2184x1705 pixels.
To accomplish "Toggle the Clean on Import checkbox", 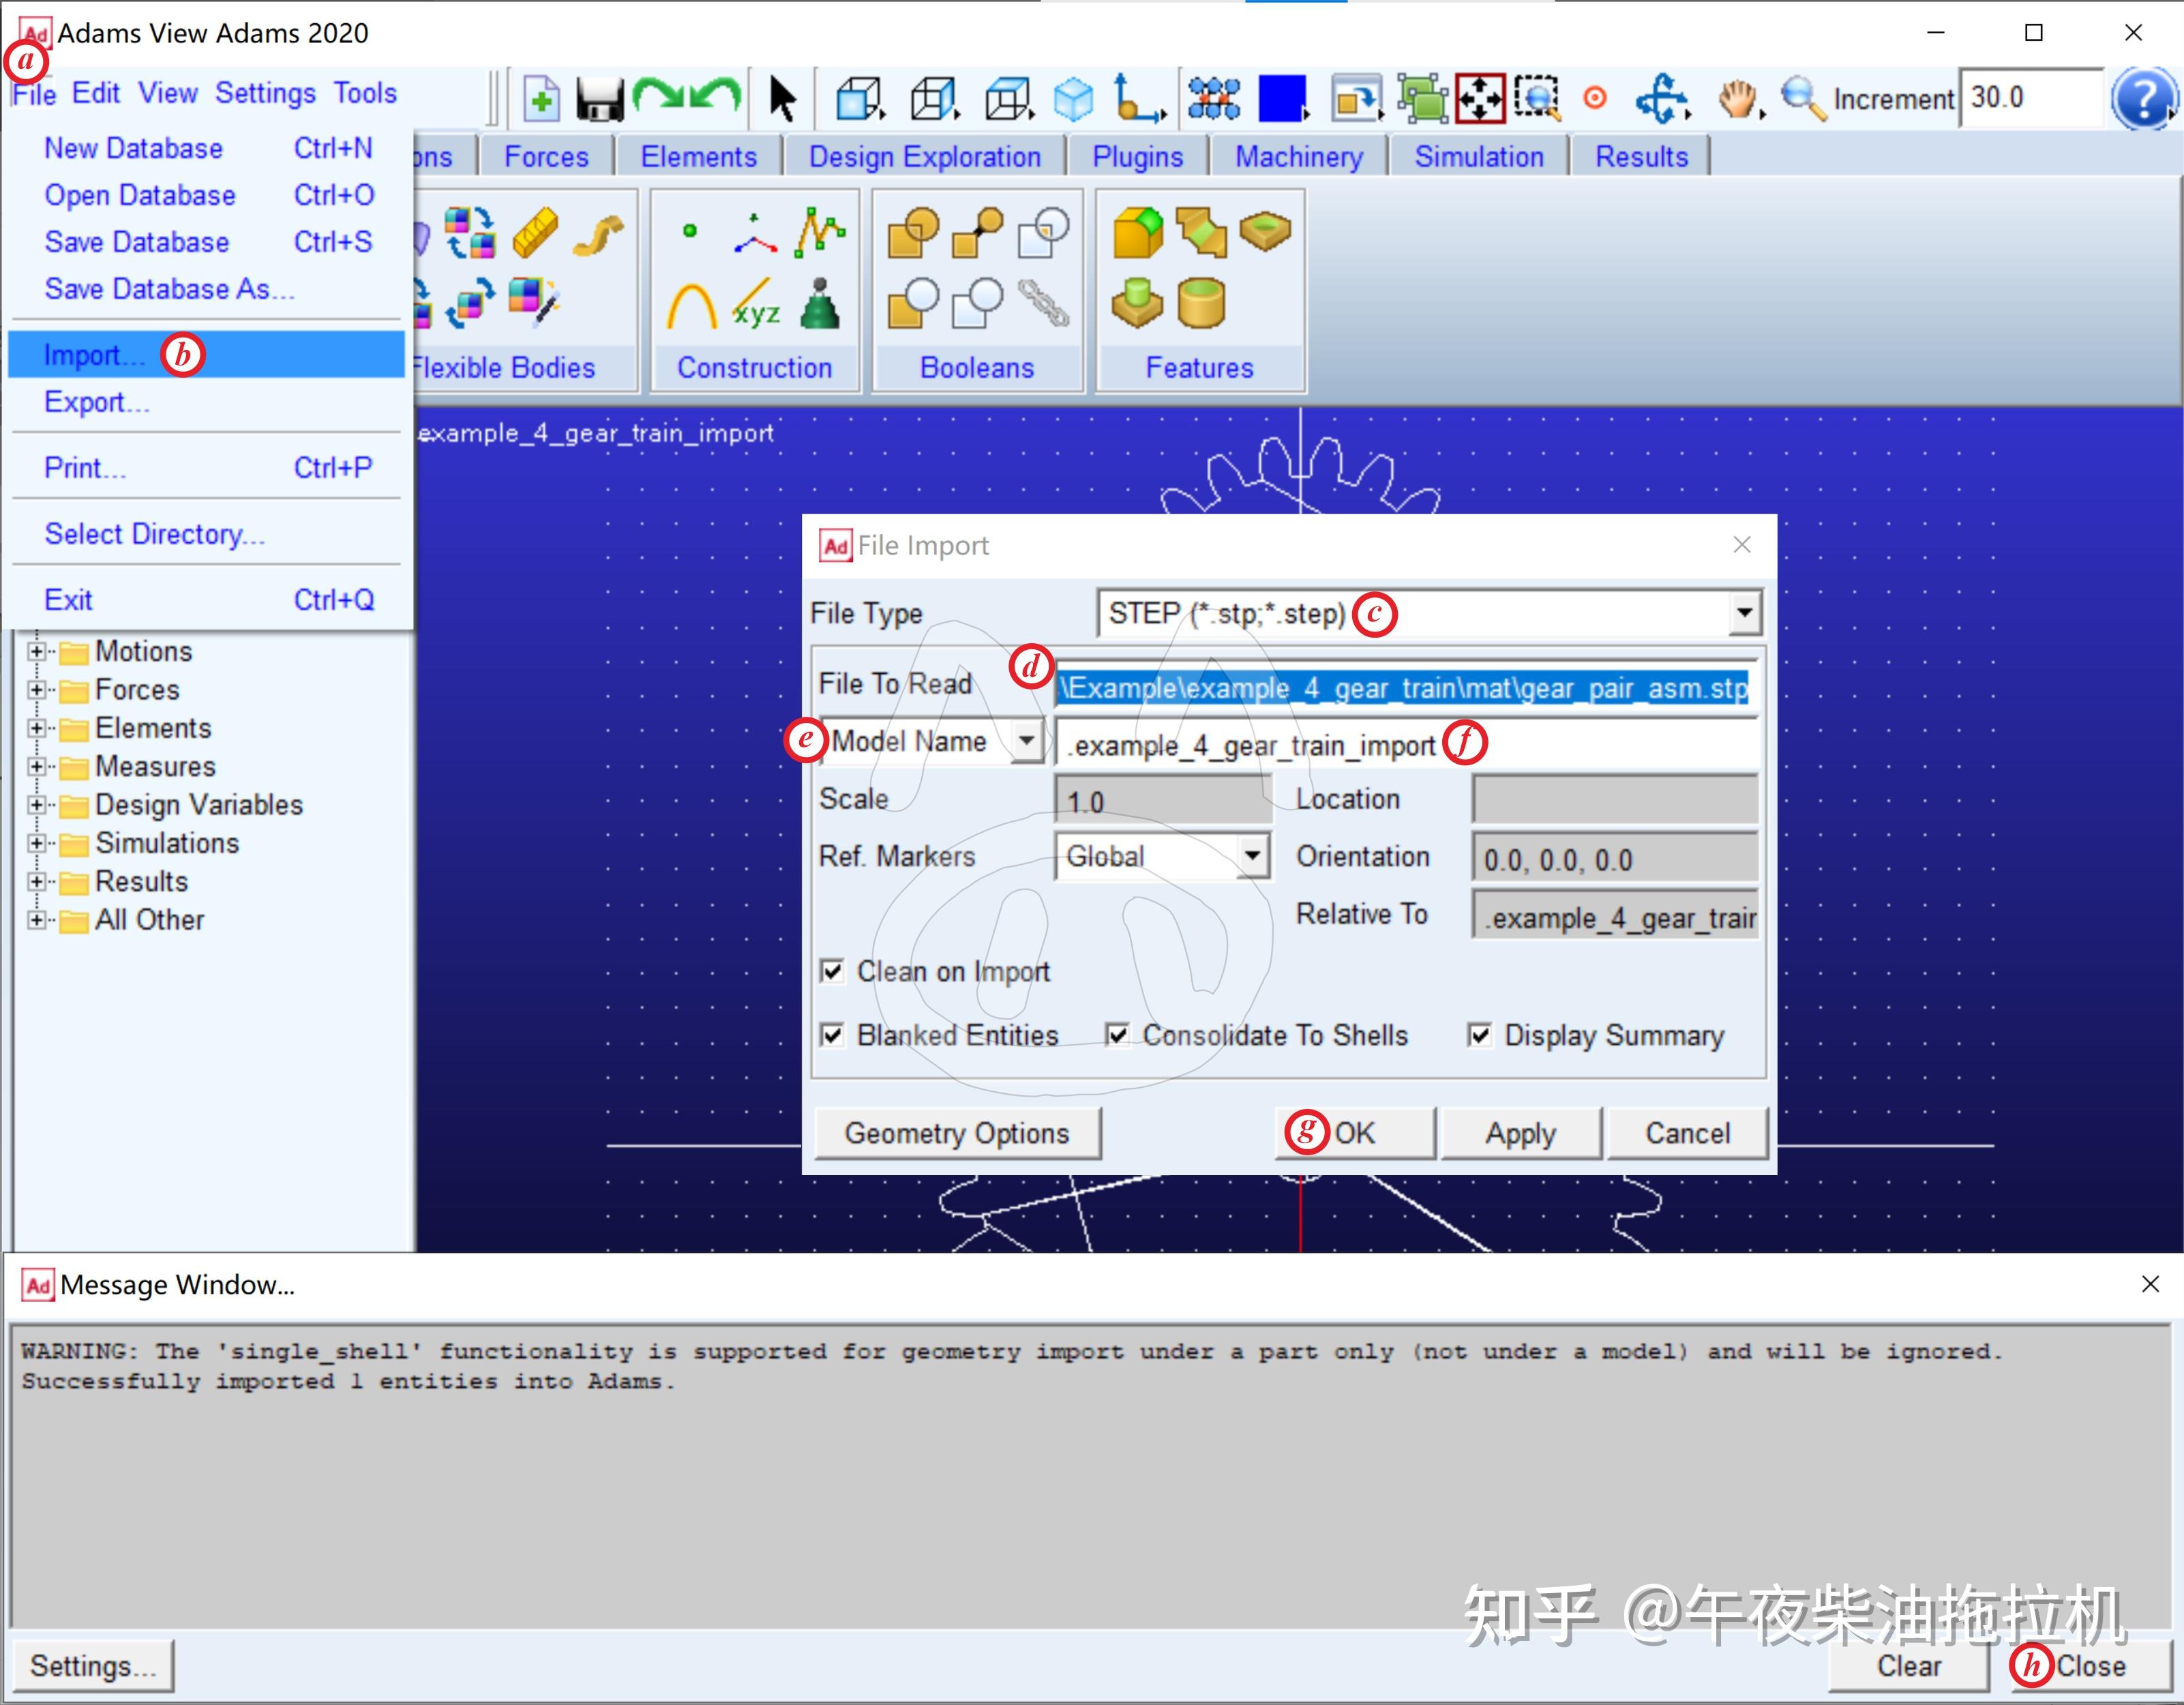I will coord(832,971).
